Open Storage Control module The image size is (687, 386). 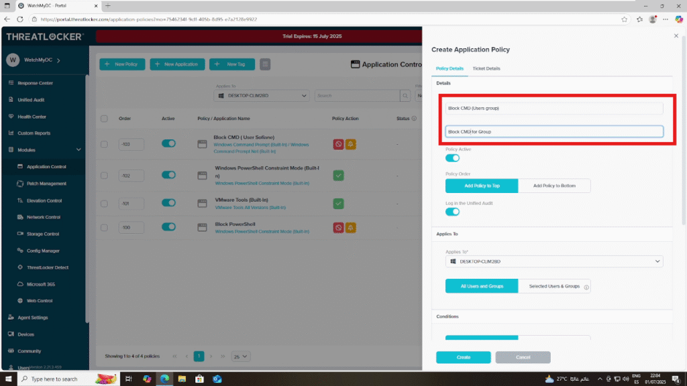tap(42, 234)
